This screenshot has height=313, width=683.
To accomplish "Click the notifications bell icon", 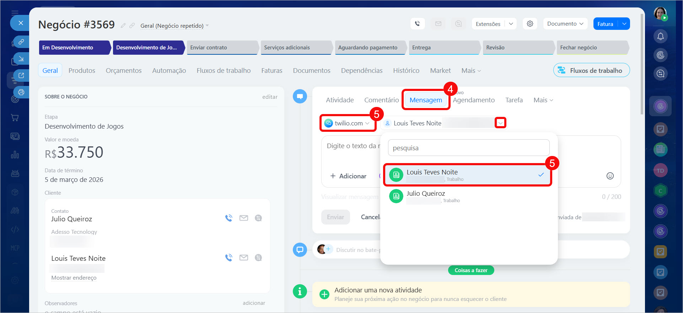I will (x=660, y=36).
